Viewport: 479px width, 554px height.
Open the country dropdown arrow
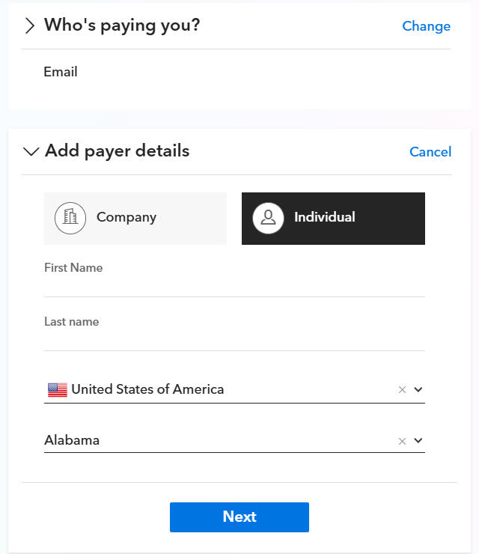[x=418, y=390]
